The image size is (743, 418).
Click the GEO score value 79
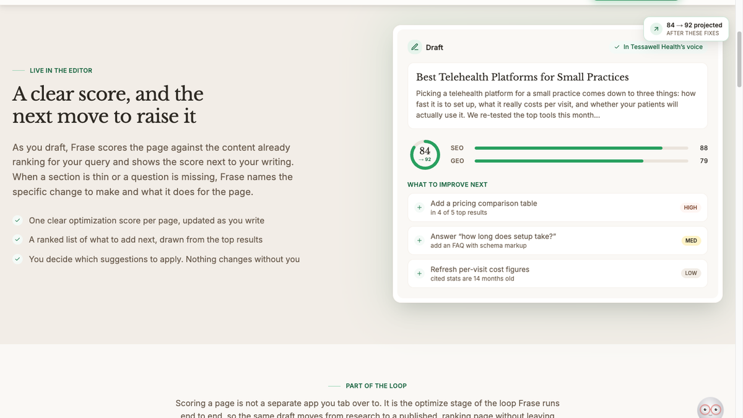(x=703, y=161)
